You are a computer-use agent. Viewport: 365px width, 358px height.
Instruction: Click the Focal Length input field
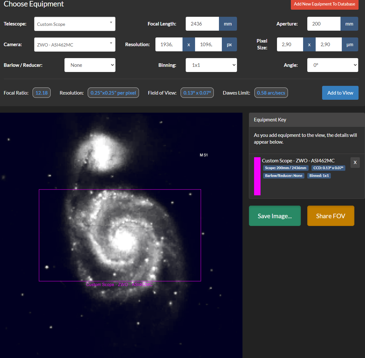(x=202, y=24)
